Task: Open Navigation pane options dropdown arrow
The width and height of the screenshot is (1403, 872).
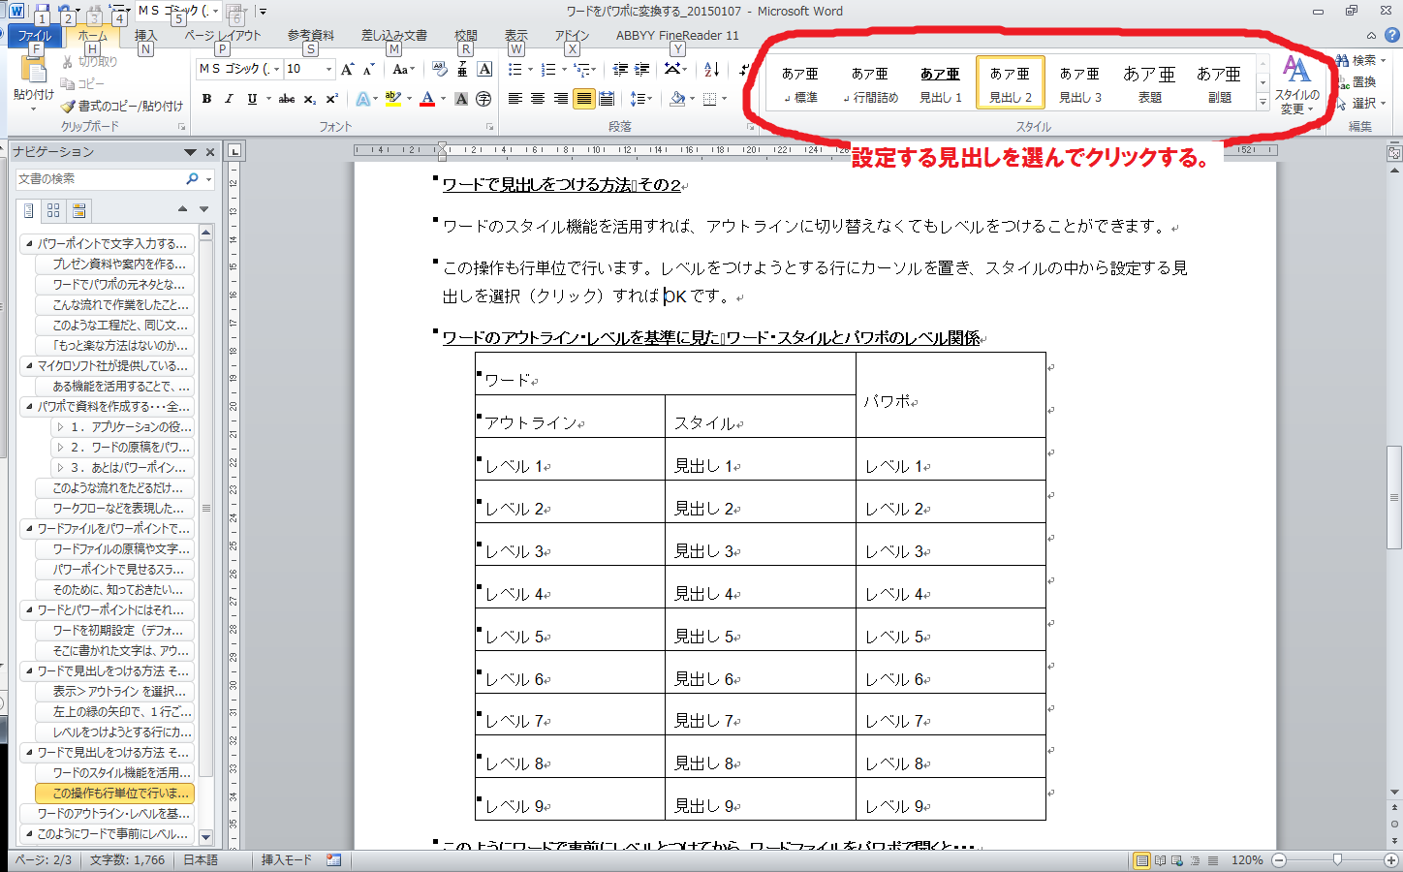Action: click(190, 152)
